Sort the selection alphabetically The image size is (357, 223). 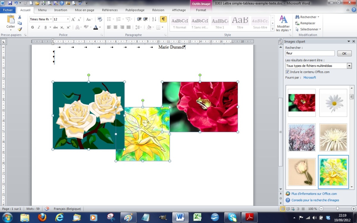coord(154,19)
